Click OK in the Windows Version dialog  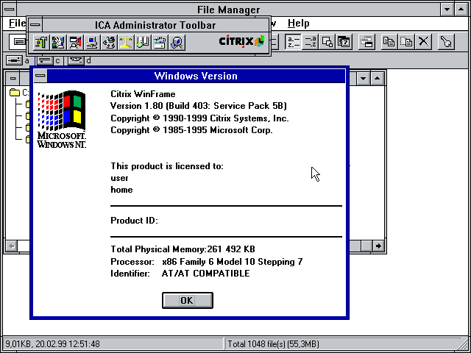pyautogui.click(x=188, y=300)
